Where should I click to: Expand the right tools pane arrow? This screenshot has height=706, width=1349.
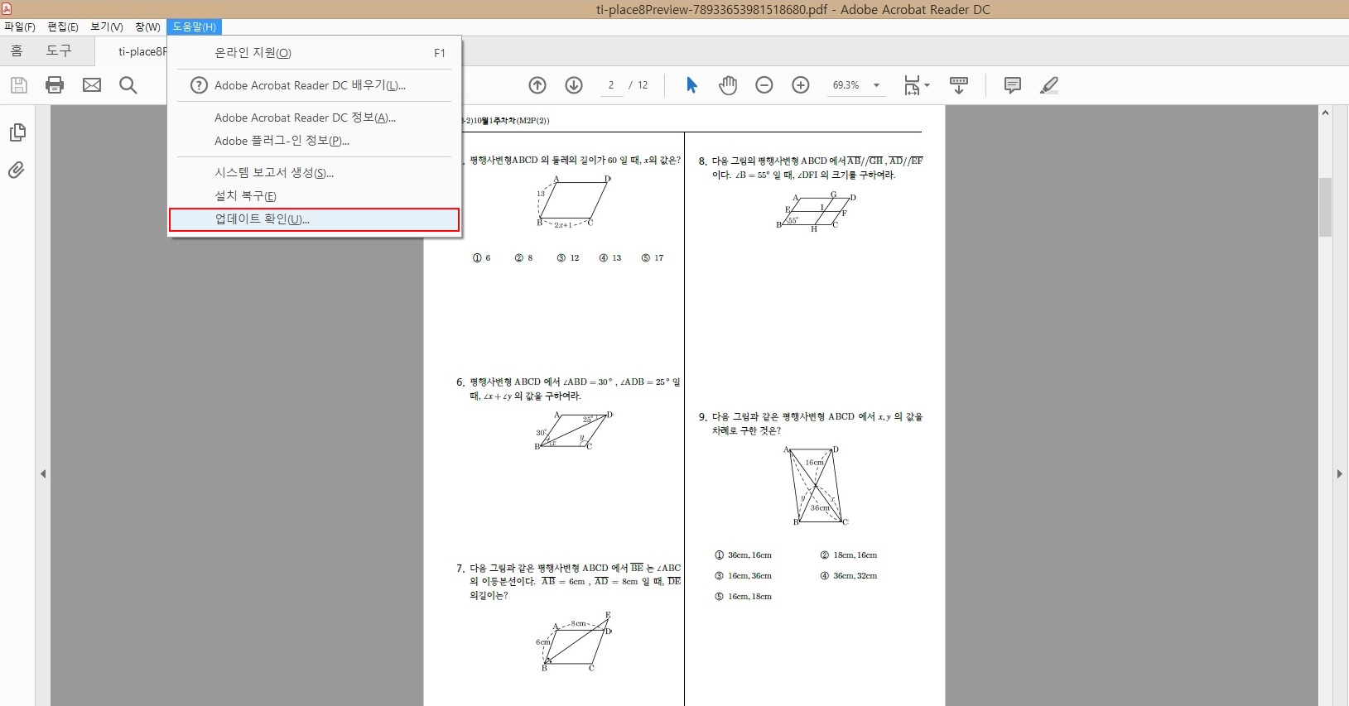1339,474
